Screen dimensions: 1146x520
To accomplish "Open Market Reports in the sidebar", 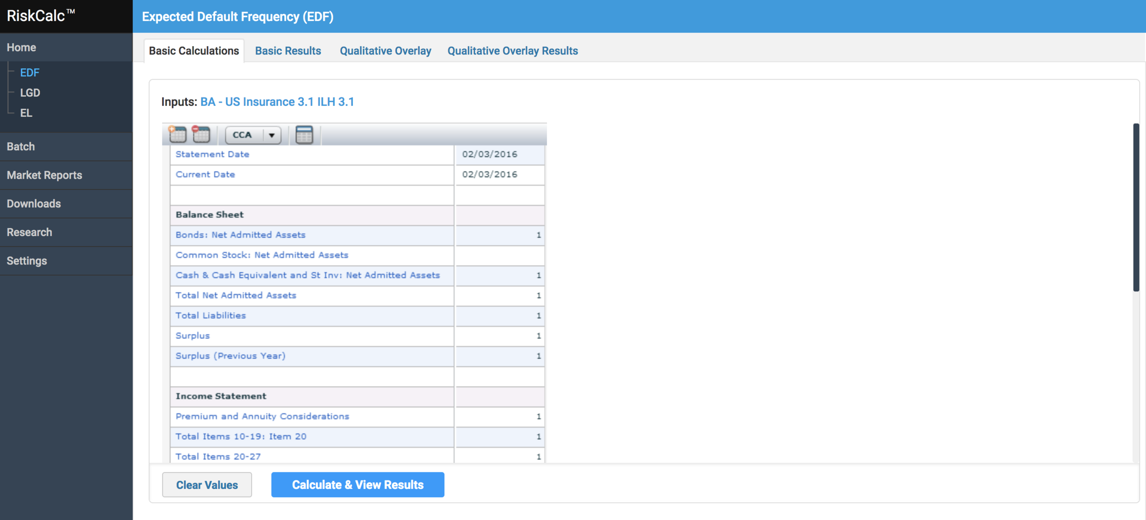I will point(66,175).
